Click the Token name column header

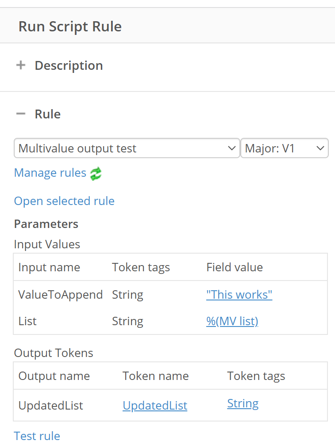point(156,376)
